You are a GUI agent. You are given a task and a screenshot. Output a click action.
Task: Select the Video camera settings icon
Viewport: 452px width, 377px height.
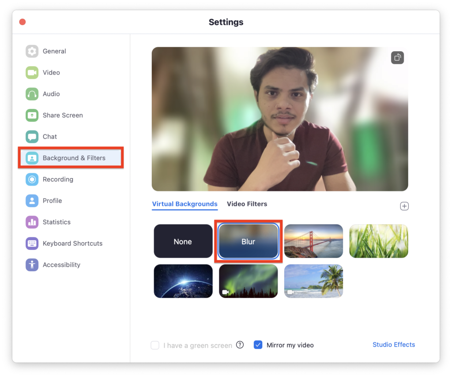pyautogui.click(x=32, y=72)
